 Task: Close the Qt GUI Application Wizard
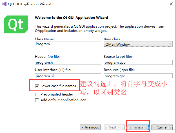[171, 4]
